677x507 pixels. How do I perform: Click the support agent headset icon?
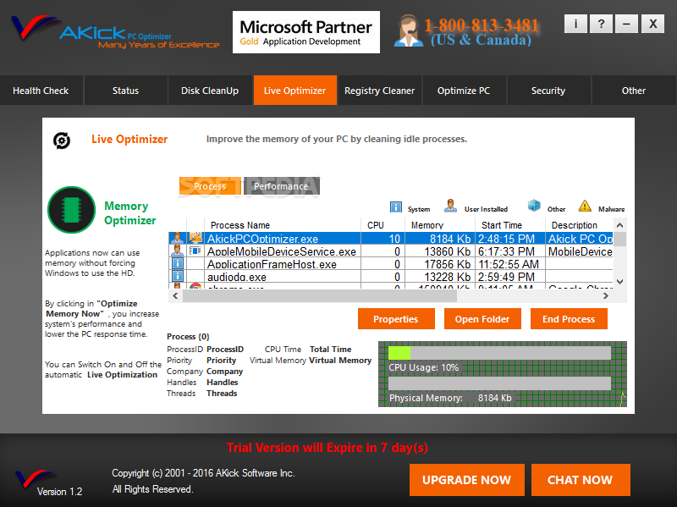pyautogui.click(x=409, y=30)
